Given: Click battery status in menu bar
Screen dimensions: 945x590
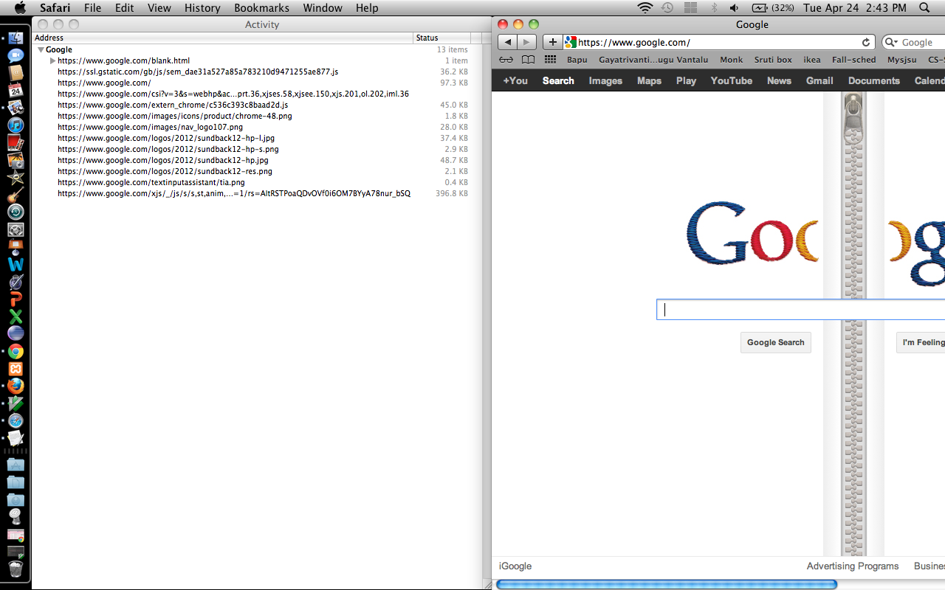Looking at the screenshot, I should 773,8.
